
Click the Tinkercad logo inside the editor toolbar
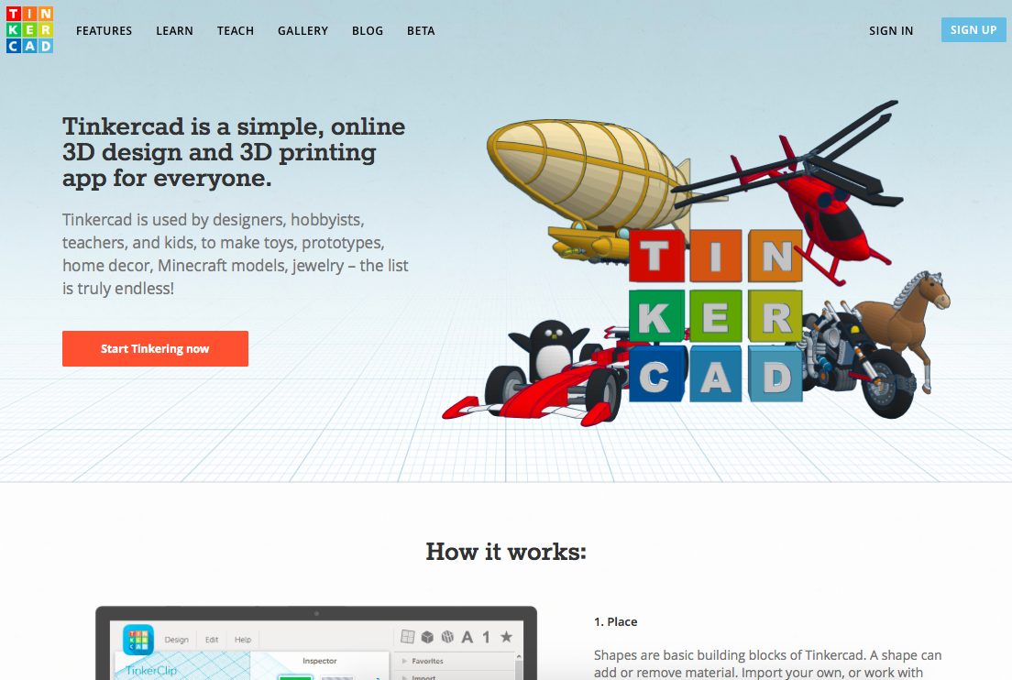[138, 639]
